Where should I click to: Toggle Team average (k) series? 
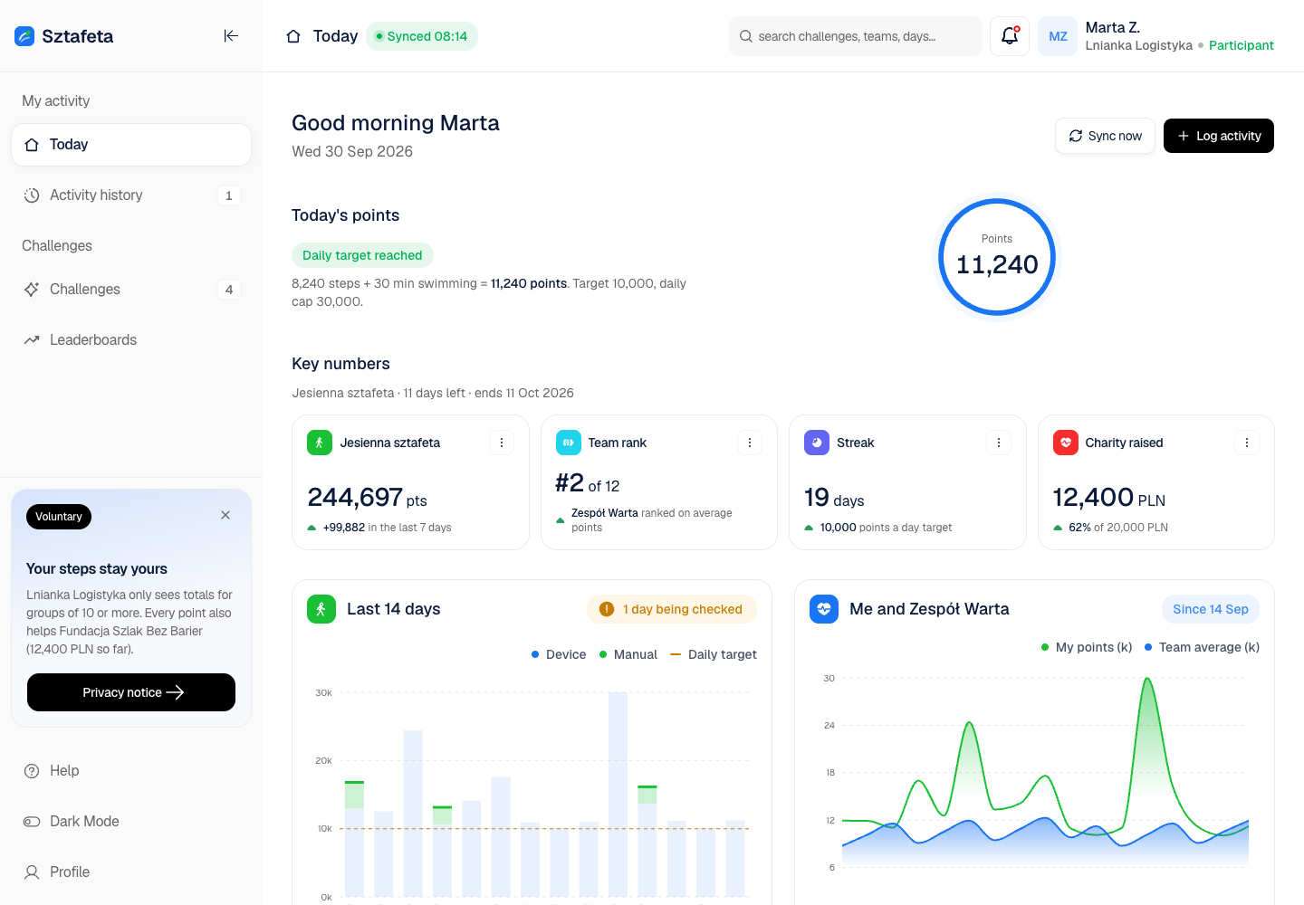[1202, 647]
